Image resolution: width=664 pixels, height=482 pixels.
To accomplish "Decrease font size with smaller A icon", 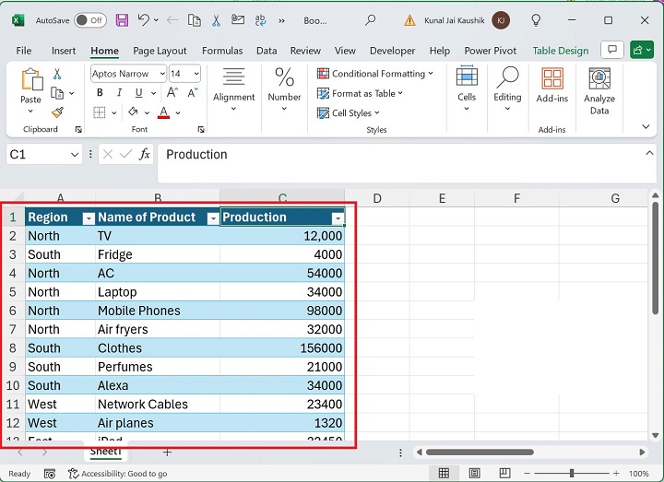I will [x=193, y=92].
